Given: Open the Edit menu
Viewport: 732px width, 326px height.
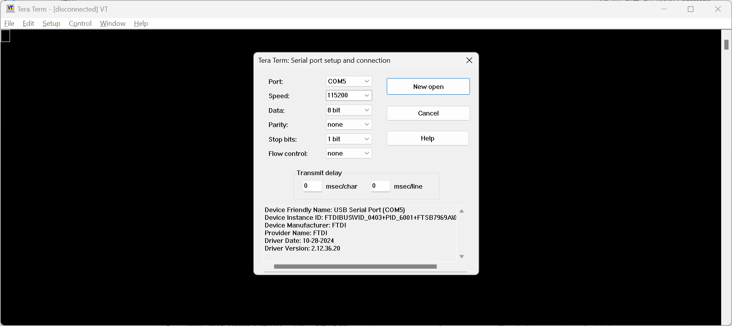Looking at the screenshot, I should [28, 23].
